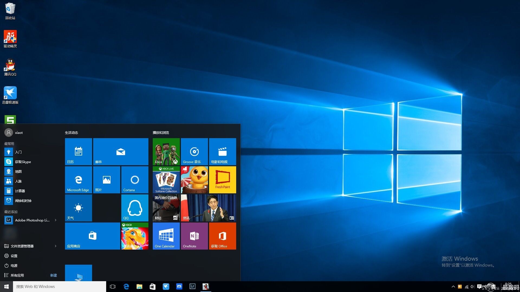Open the network icon in system tray
This screenshot has height=292, width=520.
tap(466, 287)
